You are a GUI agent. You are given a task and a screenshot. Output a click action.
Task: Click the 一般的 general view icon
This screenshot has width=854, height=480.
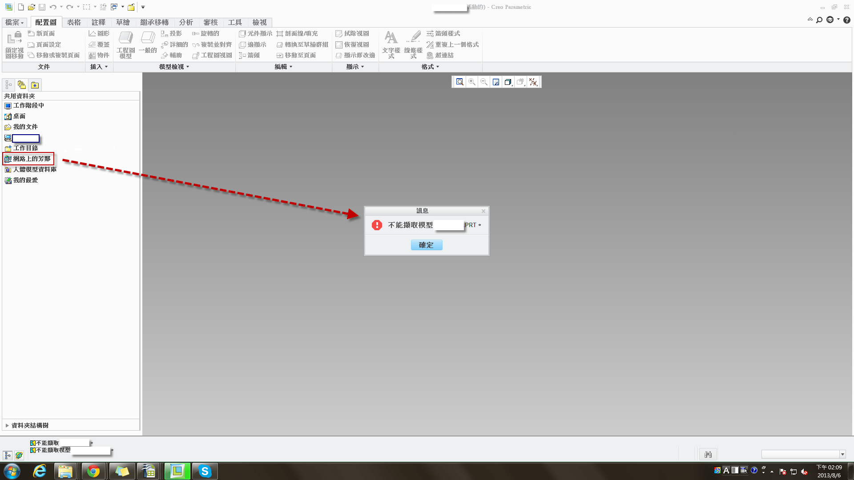tap(148, 44)
